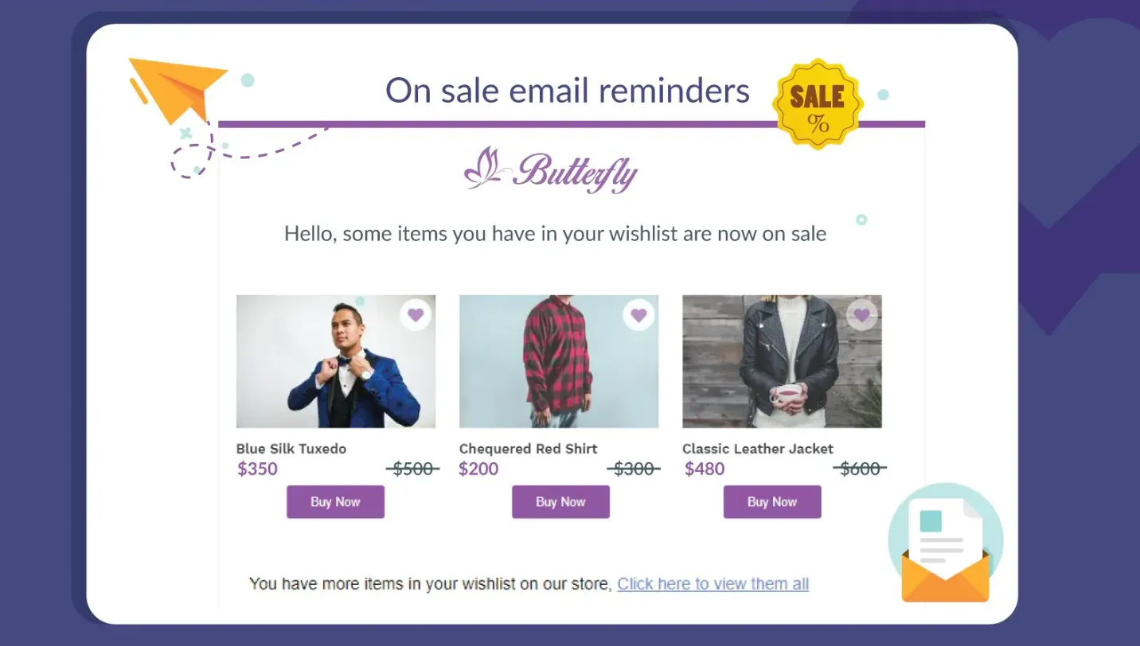1140x646 pixels.
Task: Click the Blue Silk Tuxedo product name
Action: coord(291,449)
